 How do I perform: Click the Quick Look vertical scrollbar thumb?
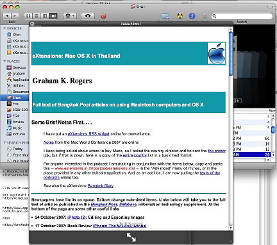click(x=231, y=53)
